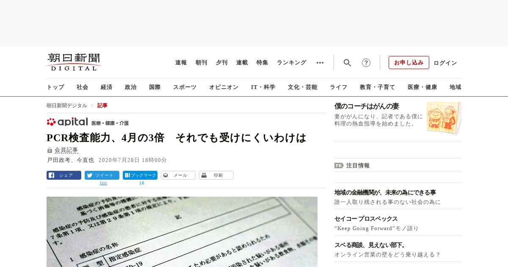Viewport: 508px width, 267px height.
Task: Go to スポーツ section
Action: pyautogui.click(x=185, y=87)
